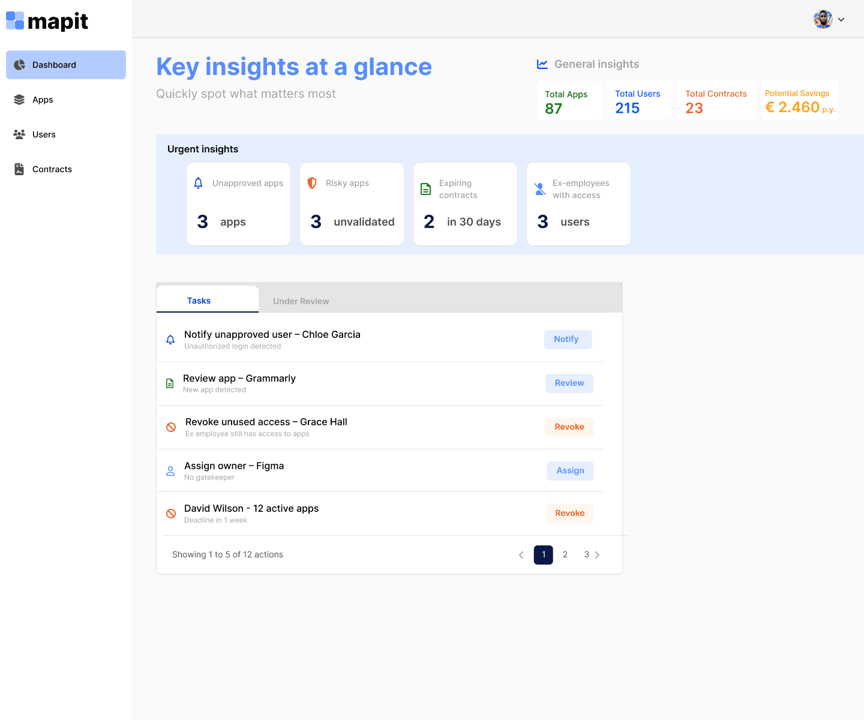864x720 pixels.
Task: Select the Dashboard pie chart icon in sidebar
Action: coord(19,64)
